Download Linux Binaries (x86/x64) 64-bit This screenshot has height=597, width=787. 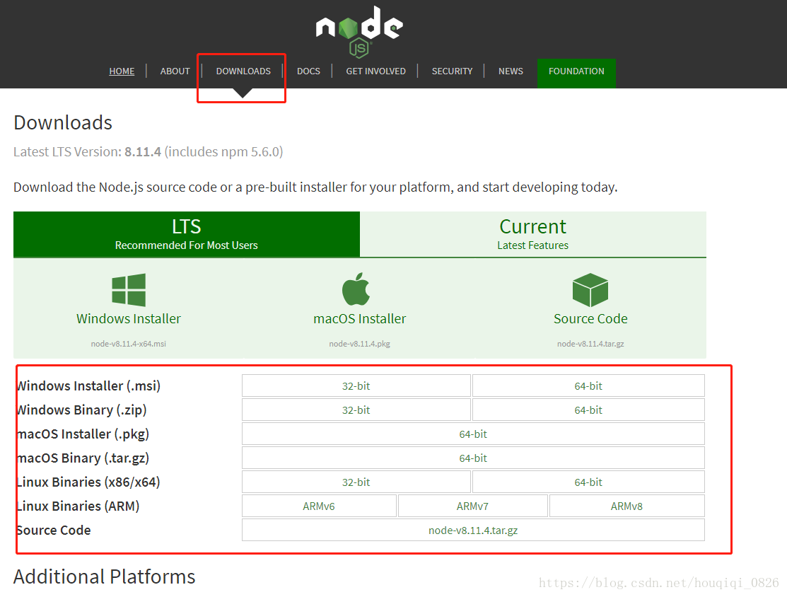click(588, 482)
